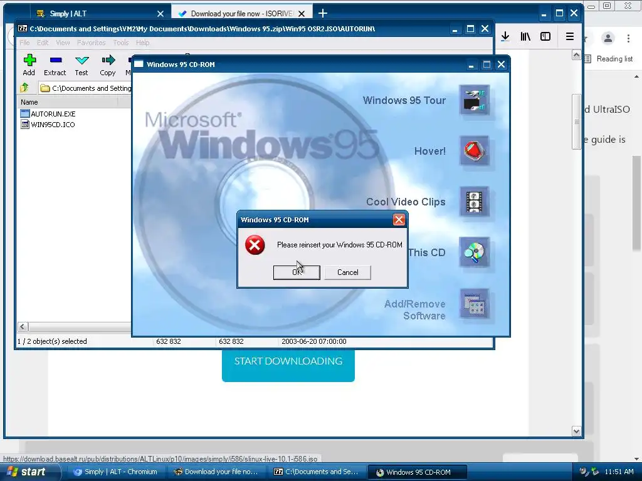
Task: Go up one folder level in 7-Zip
Action: click(24, 88)
